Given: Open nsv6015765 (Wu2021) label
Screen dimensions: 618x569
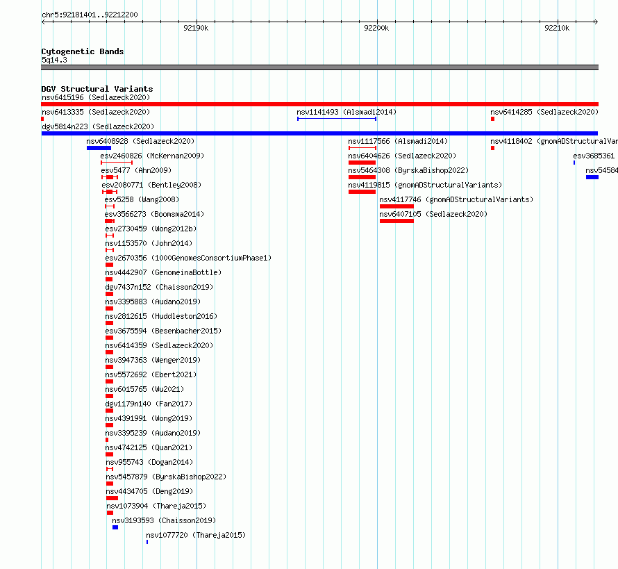Looking at the screenshot, I should click(x=144, y=389).
